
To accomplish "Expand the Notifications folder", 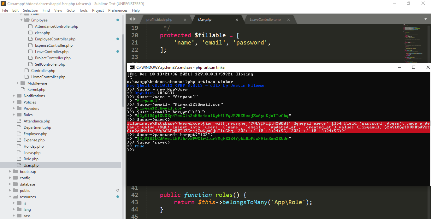I will (14, 96).
